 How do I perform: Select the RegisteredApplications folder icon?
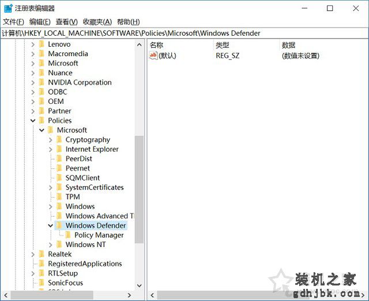(x=42, y=264)
